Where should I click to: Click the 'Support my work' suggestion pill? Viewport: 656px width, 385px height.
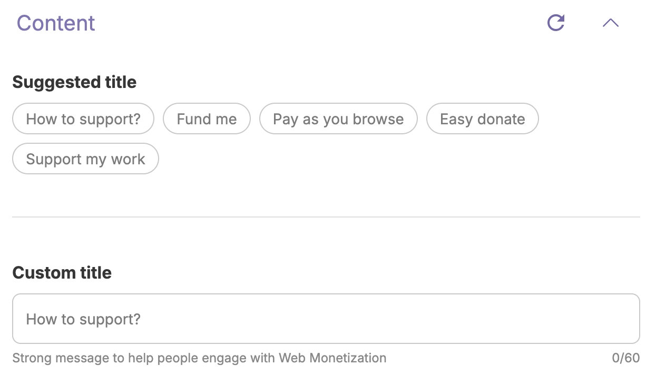(85, 159)
